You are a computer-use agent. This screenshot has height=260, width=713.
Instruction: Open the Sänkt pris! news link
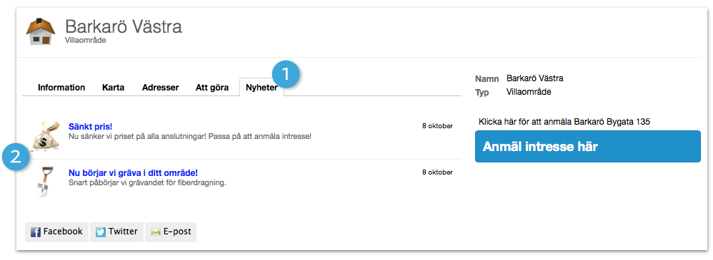coord(90,127)
